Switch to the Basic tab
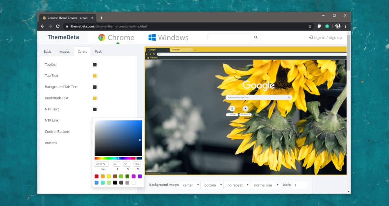 48,51
